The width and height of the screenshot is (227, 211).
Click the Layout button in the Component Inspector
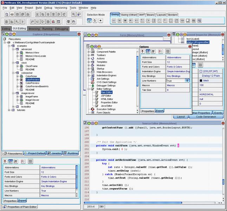[x=181, y=117]
